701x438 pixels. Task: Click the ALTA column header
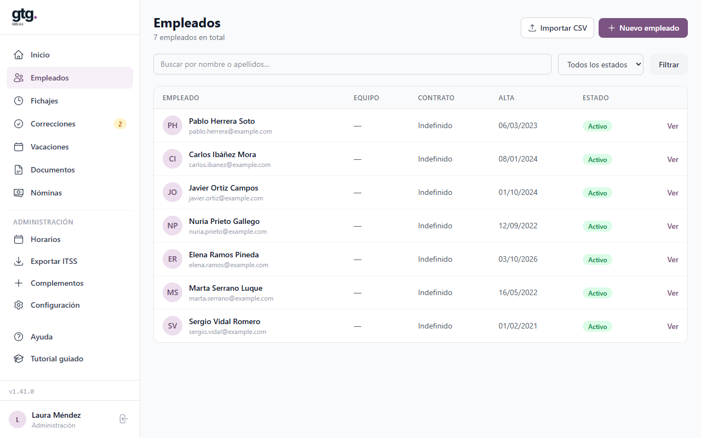(x=507, y=98)
